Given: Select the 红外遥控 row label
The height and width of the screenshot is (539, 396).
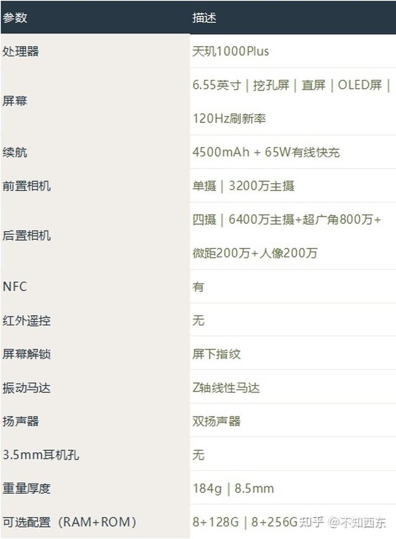Looking at the screenshot, I should coord(26,321).
